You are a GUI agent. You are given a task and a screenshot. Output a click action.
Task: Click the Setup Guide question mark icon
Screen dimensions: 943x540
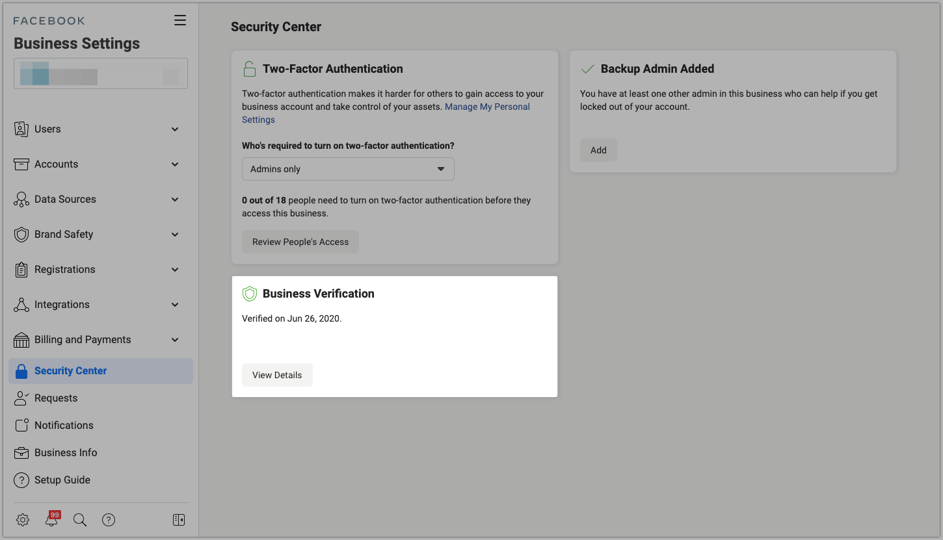pyautogui.click(x=21, y=480)
